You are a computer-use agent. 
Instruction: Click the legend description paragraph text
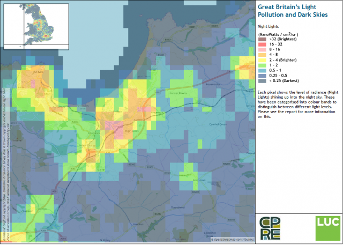(x=297, y=105)
